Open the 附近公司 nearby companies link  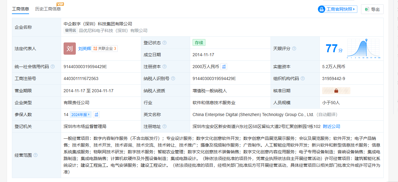pyautogui.click(x=331, y=126)
